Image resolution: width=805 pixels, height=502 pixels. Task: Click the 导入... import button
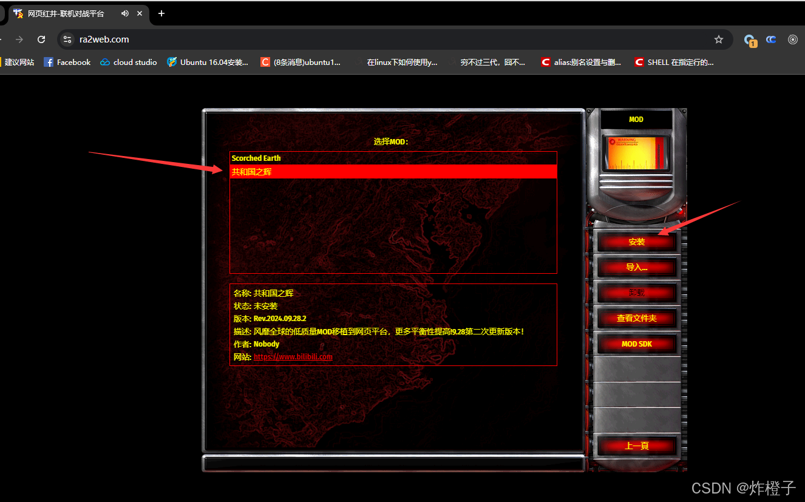click(636, 267)
